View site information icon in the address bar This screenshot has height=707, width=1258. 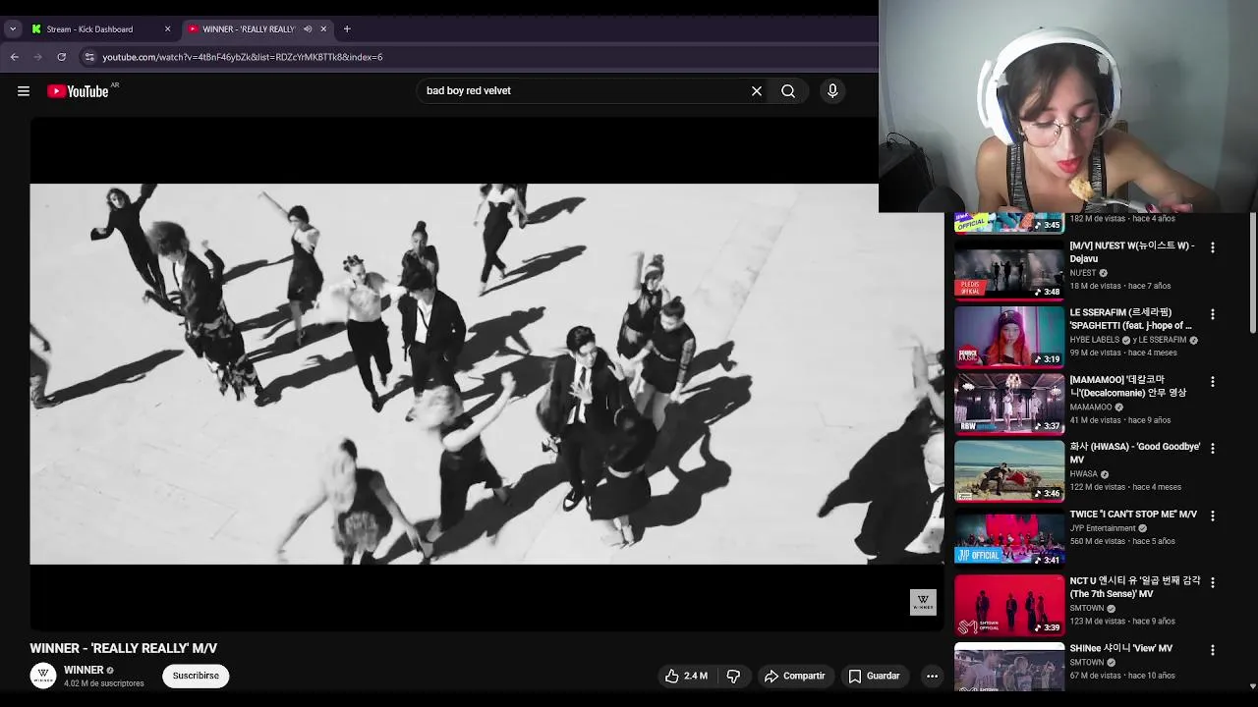pyautogui.click(x=89, y=57)
